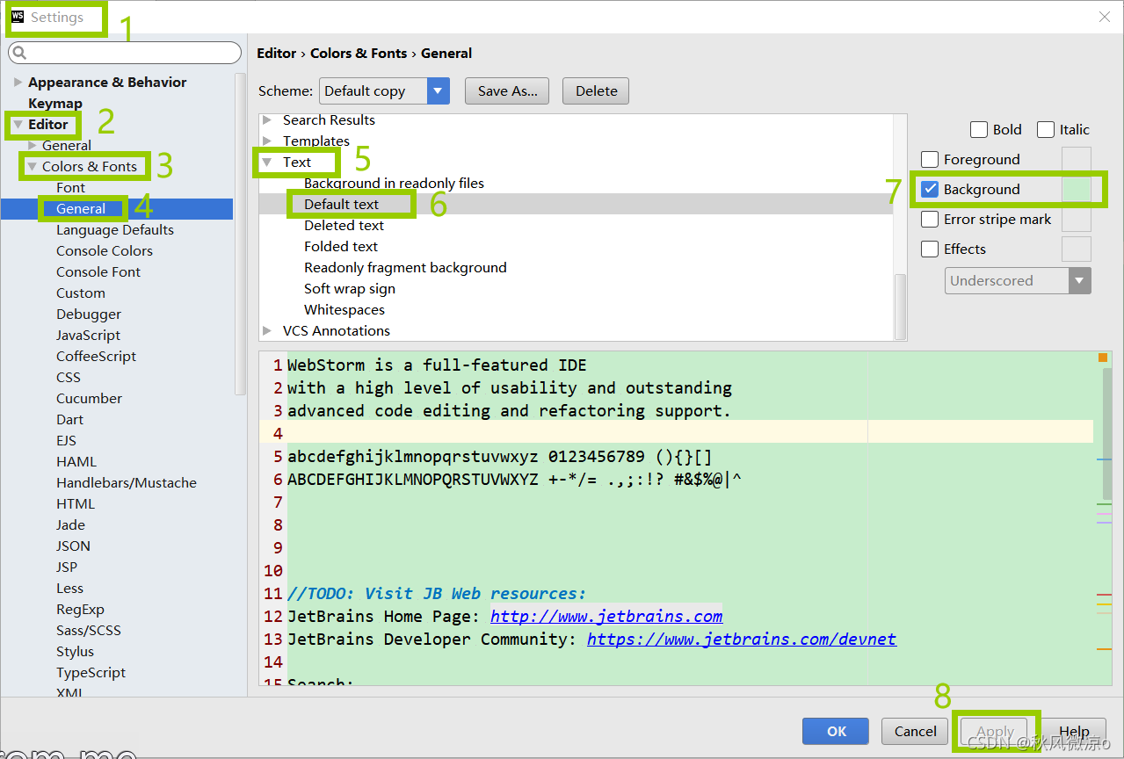Image resolution: width=1124 pixels, height=759 pixels.
Task: Expand Appearance & Behavior section
Action: coord(18,83)
